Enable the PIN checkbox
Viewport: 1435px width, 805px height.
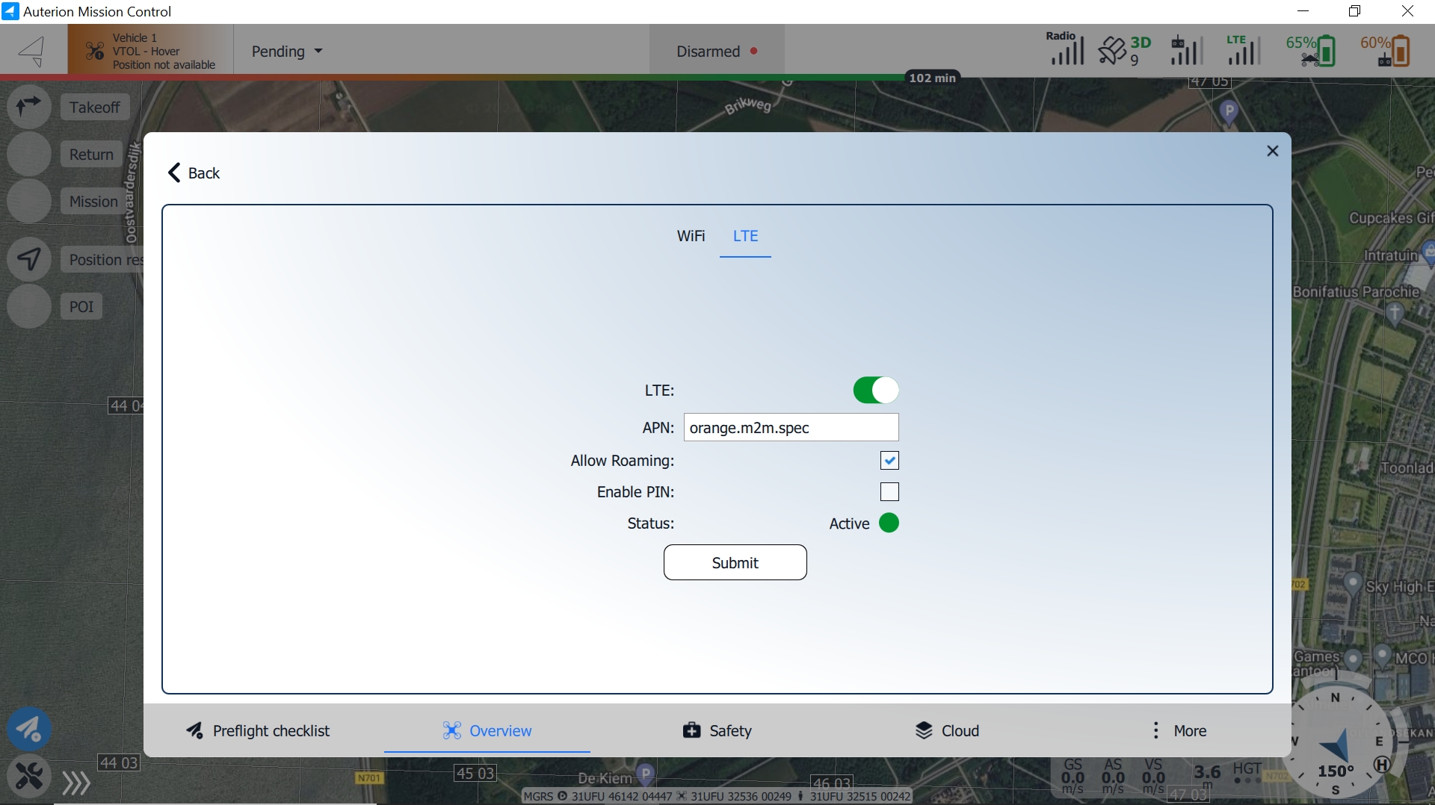tap(889, 492)
